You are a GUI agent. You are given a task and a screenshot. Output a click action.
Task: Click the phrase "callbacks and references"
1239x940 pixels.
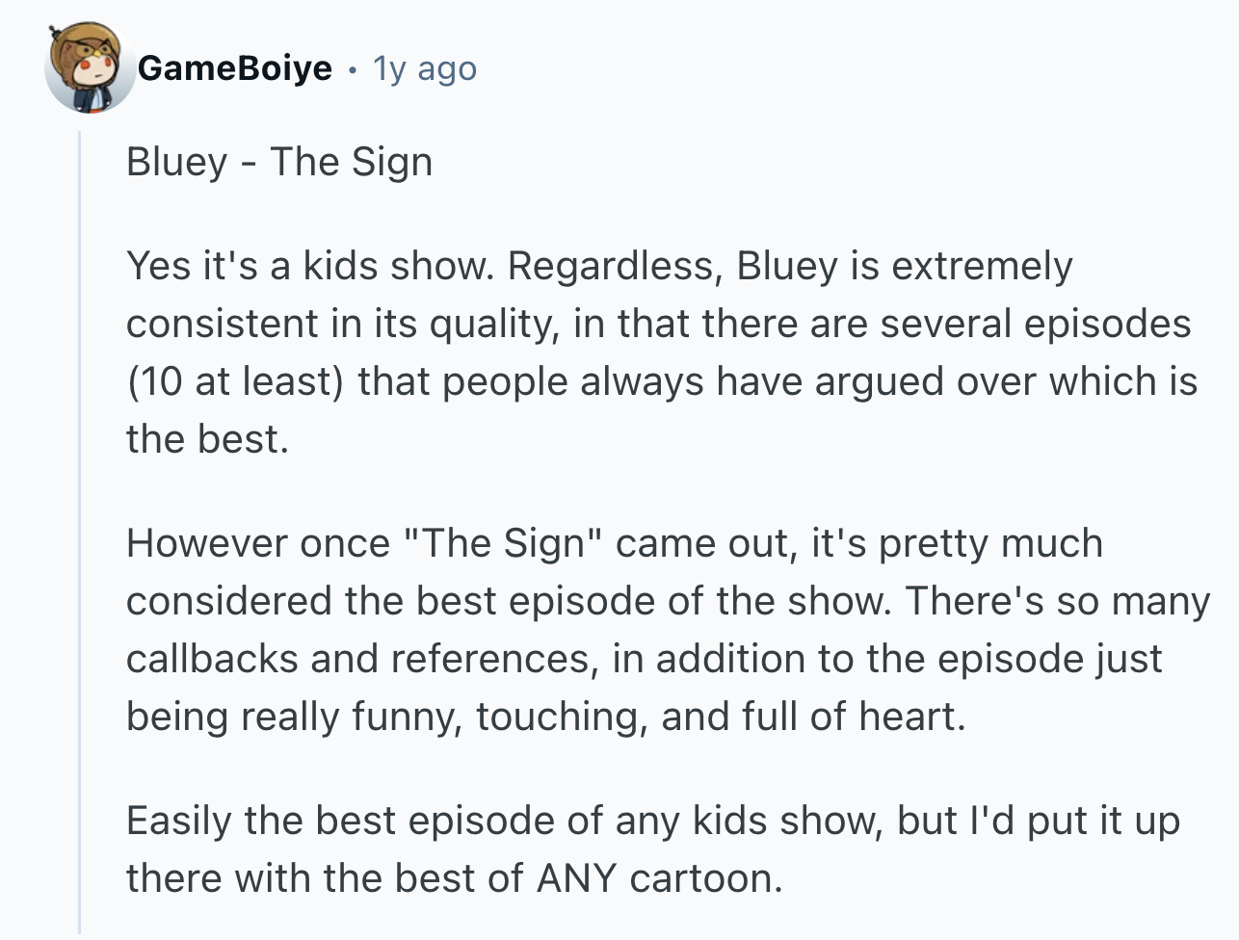click(x=357, y=659)
